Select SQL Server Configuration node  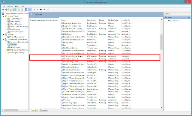(x=19, y=50)
